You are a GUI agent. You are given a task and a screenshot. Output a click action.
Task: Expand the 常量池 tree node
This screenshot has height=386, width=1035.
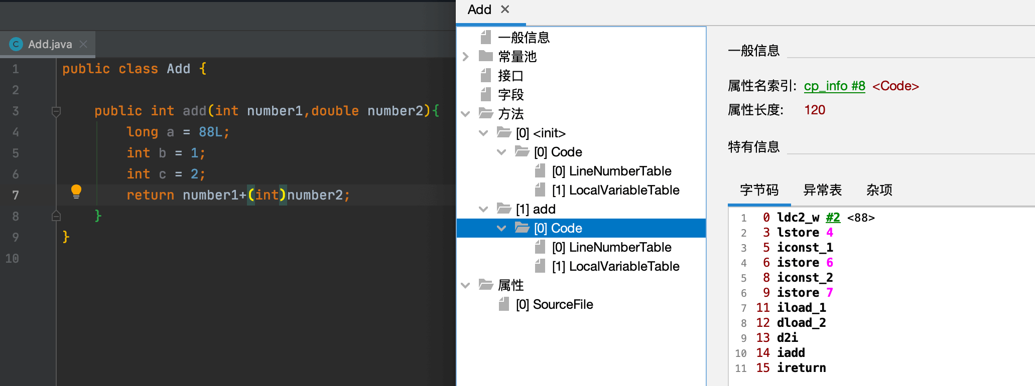click(x=466, y=57)
